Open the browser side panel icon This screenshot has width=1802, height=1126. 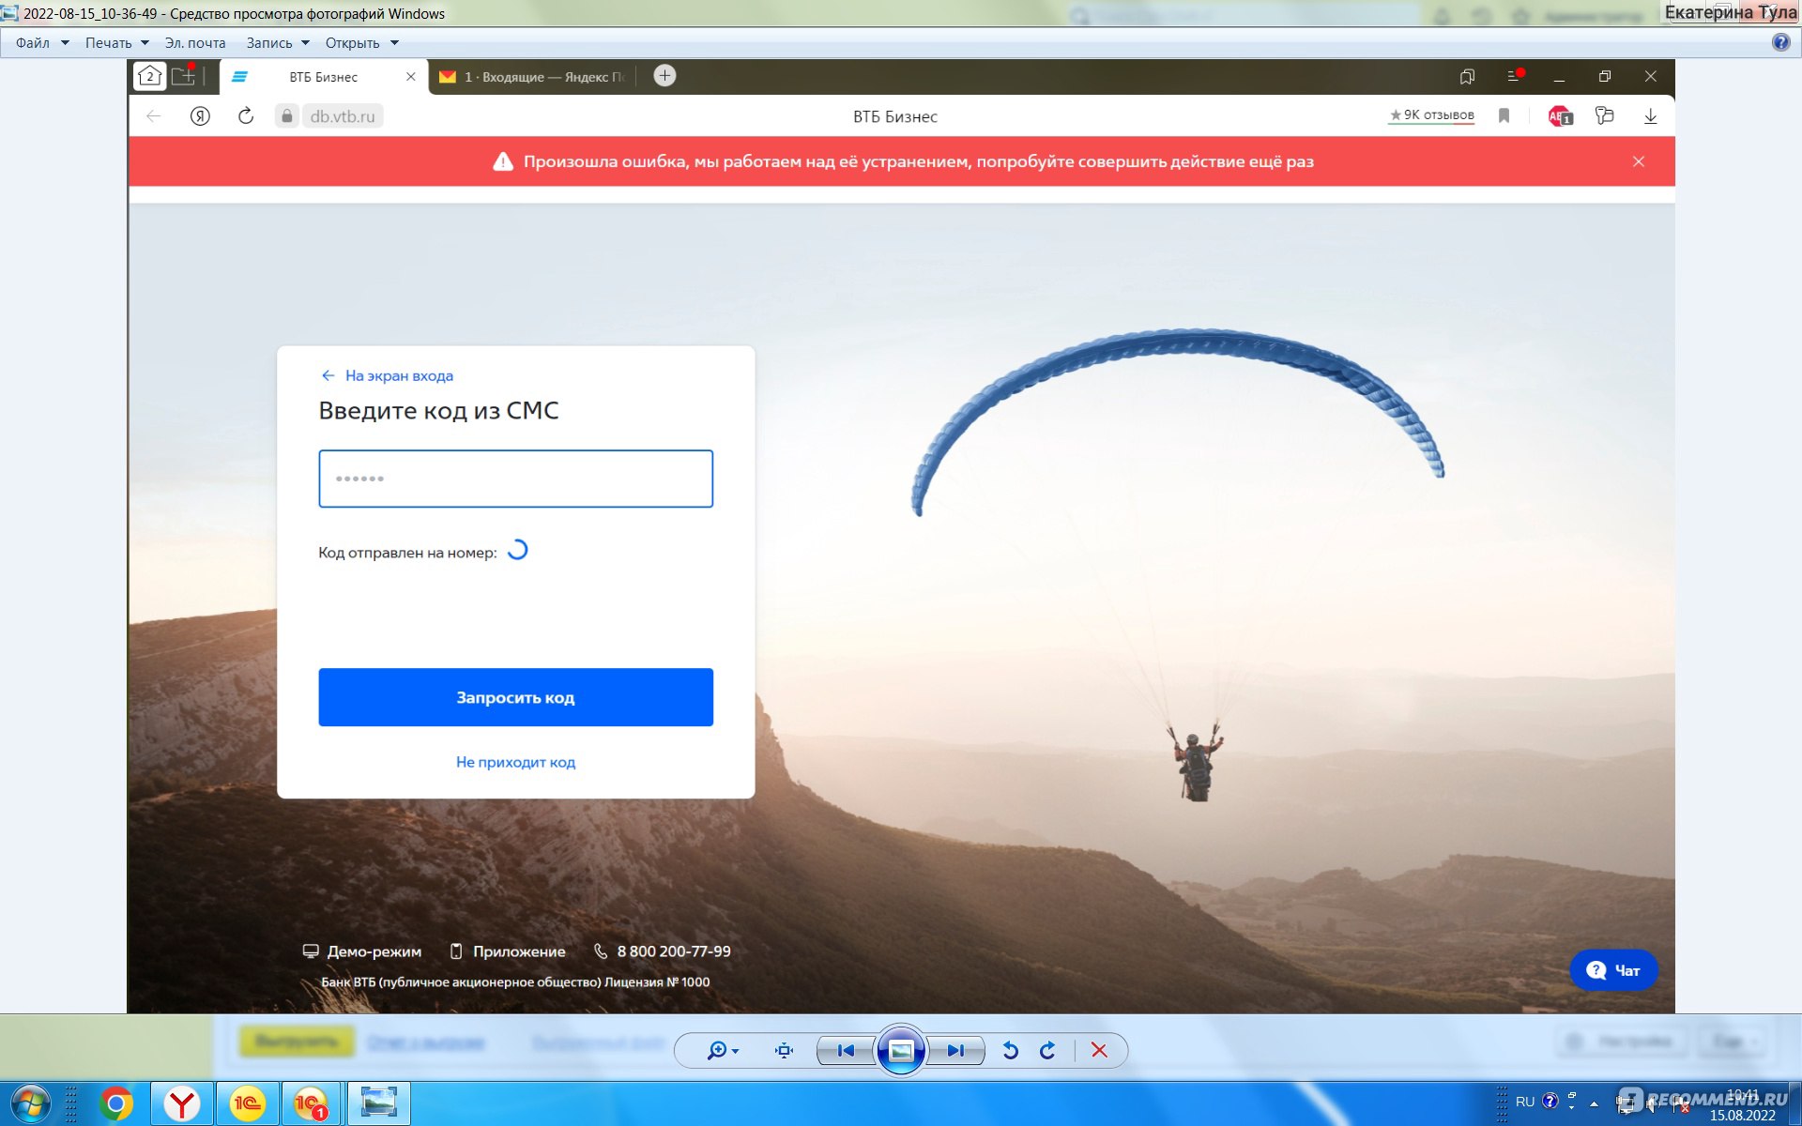tap(1468, 76)
